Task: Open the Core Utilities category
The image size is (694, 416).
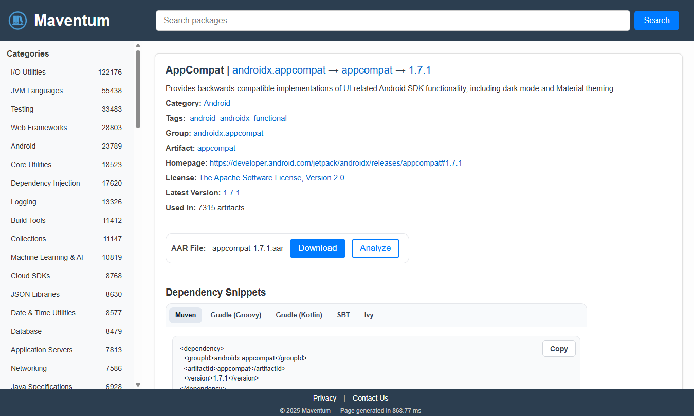Action: pyautogui.click(x=66, y=165)
